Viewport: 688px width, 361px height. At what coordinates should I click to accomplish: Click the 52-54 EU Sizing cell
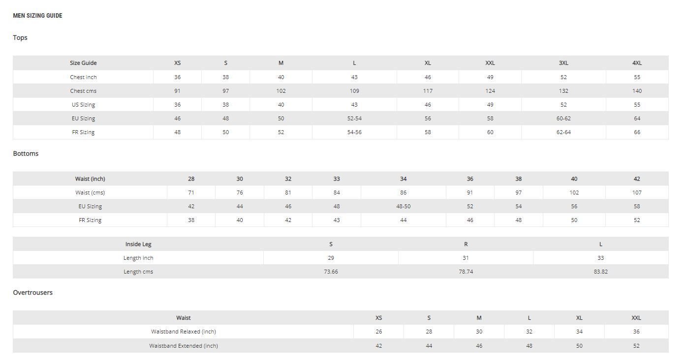tap(354, 118)
